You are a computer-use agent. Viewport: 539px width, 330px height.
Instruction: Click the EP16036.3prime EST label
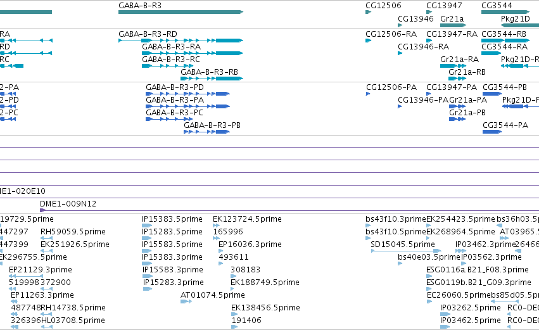(x=250, y=244)
